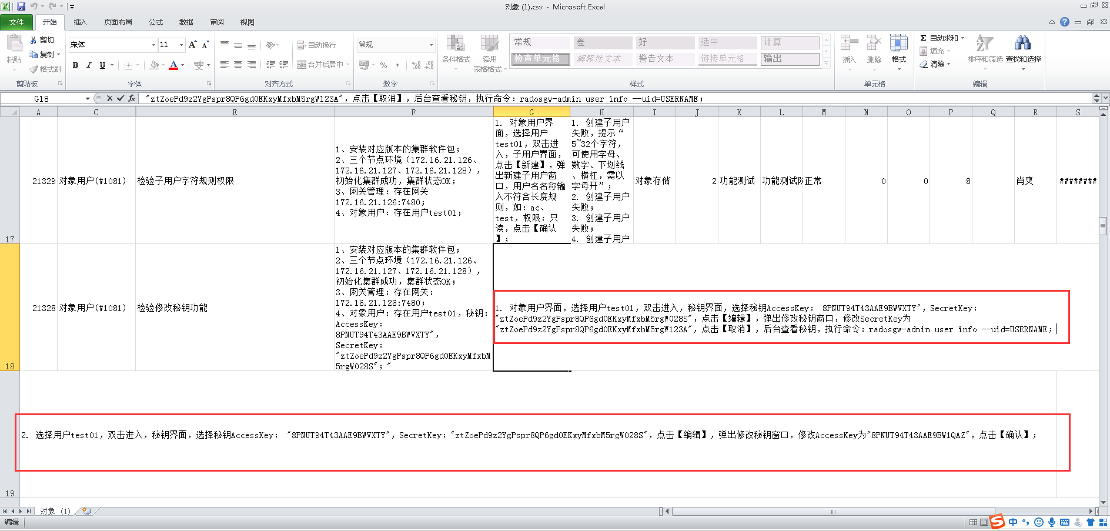This screenshot has height=531, width=1110.
Task: Apply the 检查单元格 cell style
Action: click(x=540, y=59)
